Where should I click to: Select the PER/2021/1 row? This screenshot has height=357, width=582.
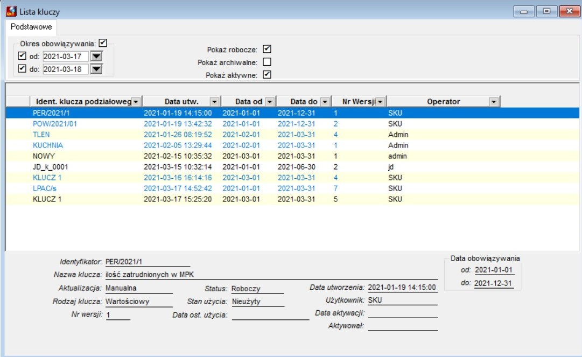[292, 113]
